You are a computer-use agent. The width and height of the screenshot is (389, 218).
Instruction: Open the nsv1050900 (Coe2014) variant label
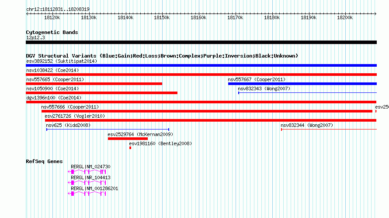(52, 89)
